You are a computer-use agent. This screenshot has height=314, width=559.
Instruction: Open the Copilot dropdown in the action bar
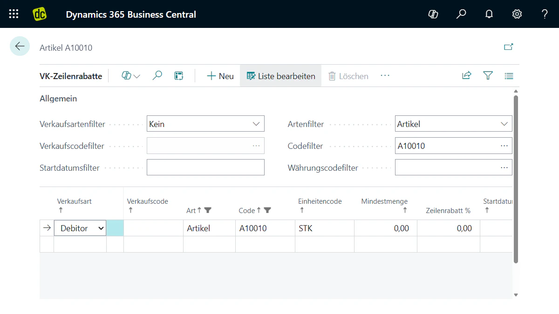pyautogui.click(x=131, y=76)
